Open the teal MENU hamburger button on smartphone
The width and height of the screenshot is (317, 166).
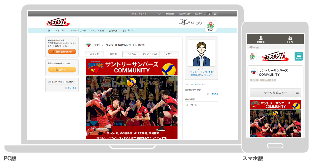[299, 56]
